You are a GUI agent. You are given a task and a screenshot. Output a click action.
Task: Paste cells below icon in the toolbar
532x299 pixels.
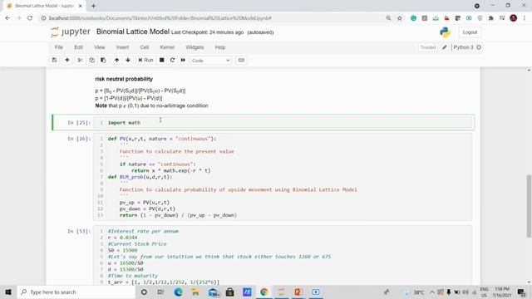pos(103,60)
